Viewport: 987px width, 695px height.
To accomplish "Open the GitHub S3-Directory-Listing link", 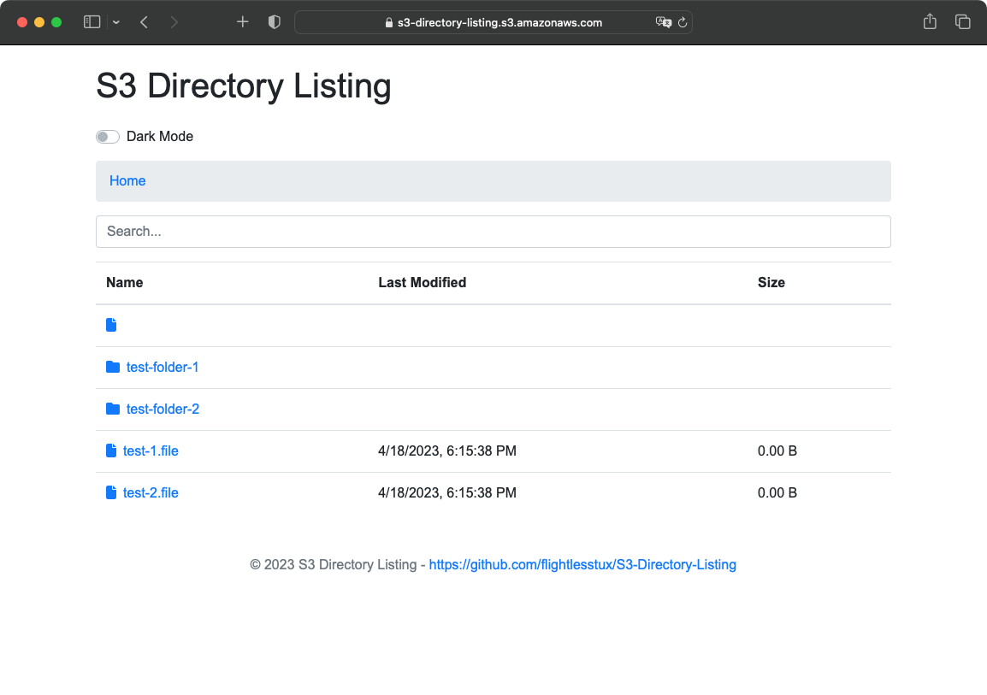I will click(x=582, y=565).
